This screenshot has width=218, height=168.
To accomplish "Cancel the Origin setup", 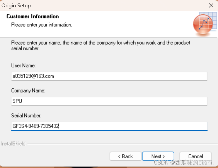I will [195, 156].
